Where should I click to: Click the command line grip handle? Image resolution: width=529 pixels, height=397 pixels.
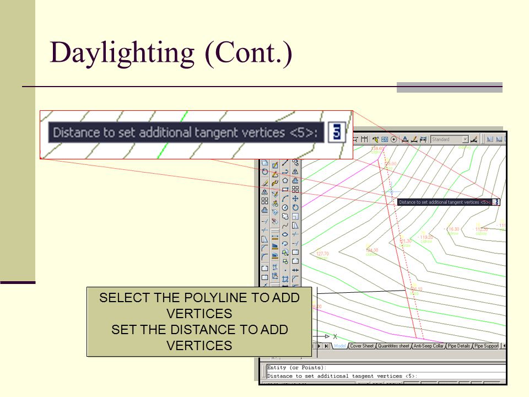pyautogui.click(x=264, y=372)
